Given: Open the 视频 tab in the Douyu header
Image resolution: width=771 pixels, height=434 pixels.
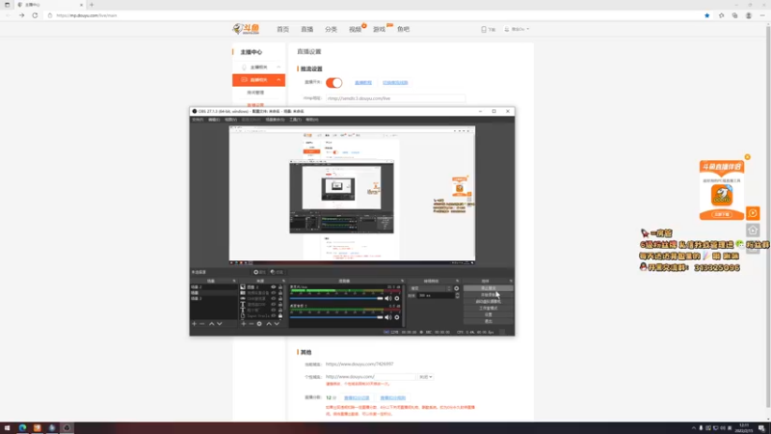Looking at the screenshot, I should [x=355, y=30].
